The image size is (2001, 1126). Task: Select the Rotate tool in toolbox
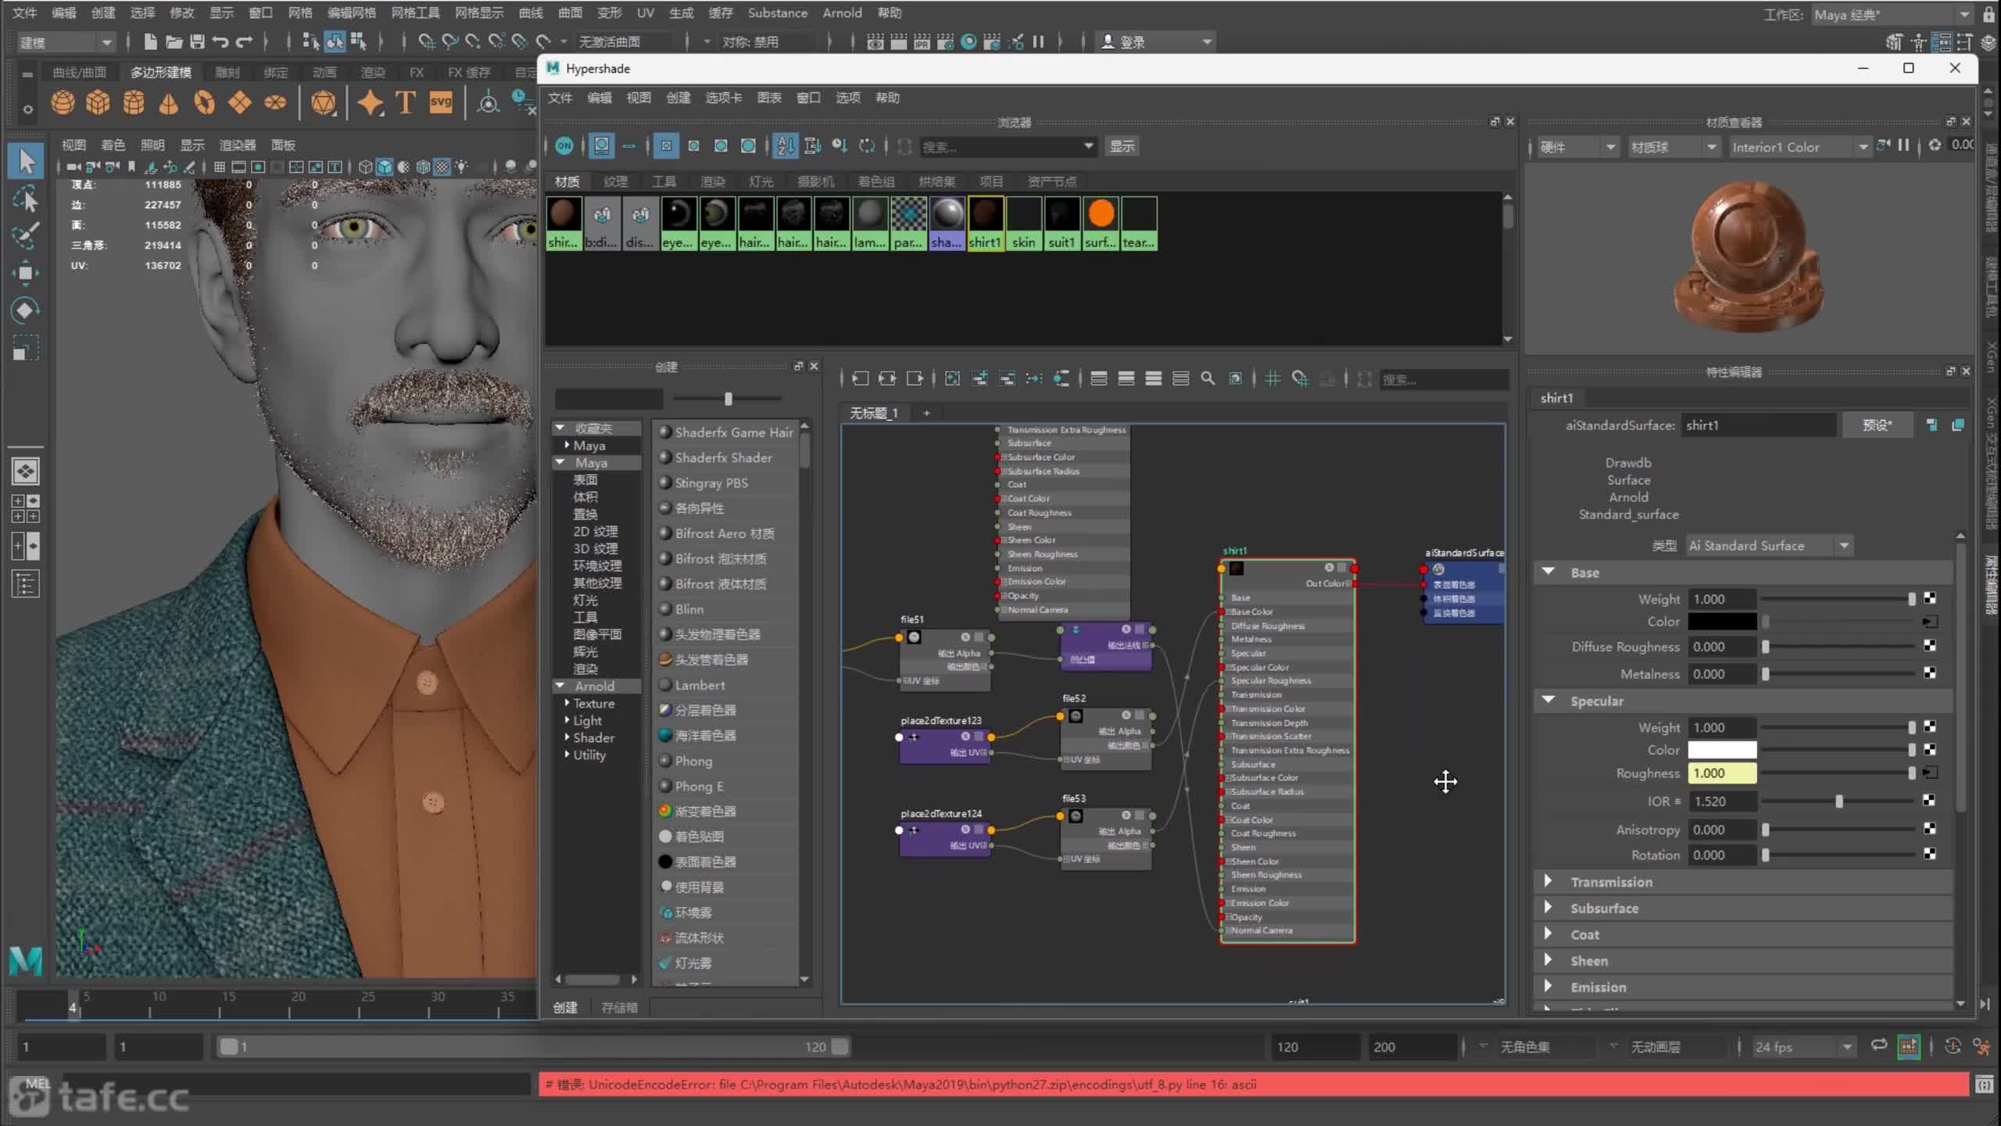(26, 310)
